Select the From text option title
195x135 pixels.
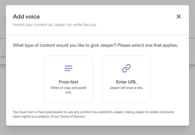point(69,82)
